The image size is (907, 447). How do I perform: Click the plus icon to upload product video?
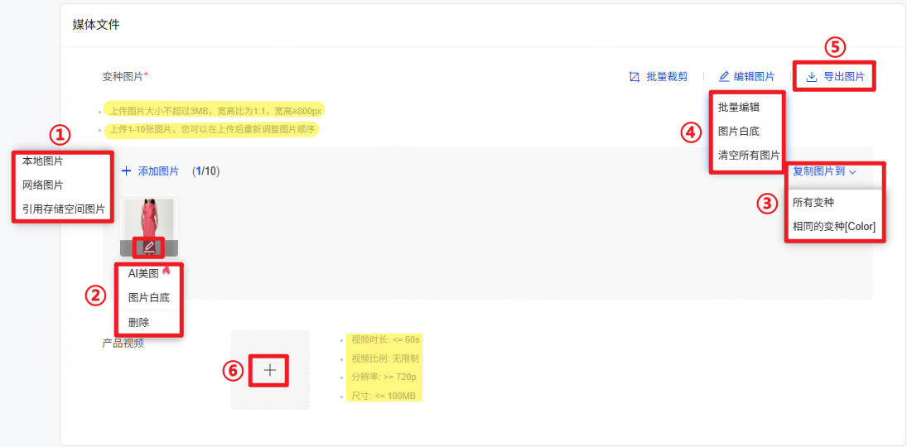[x=270, y=370]
